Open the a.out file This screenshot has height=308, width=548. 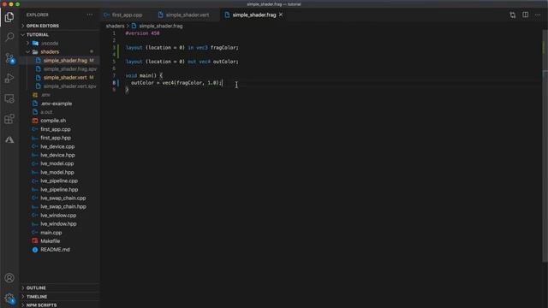click(60, 112)
